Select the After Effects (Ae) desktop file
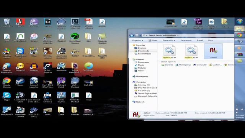Screen dimensions: 245x138 [198, 23]
